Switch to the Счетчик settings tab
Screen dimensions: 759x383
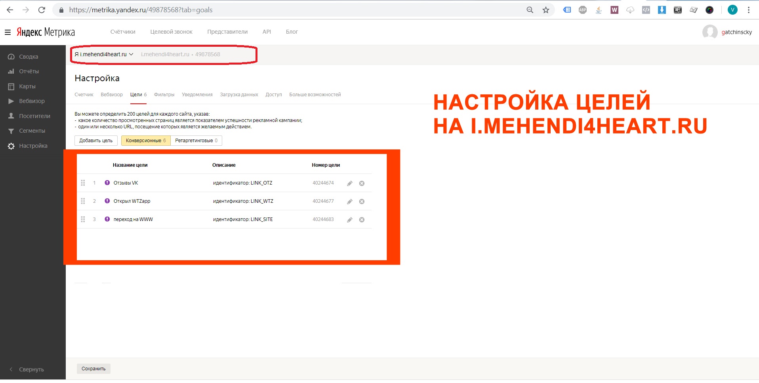84,95
